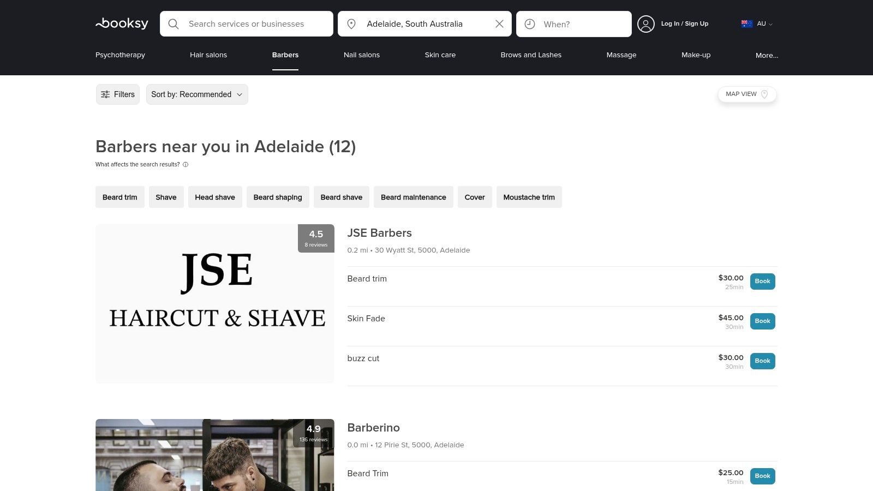The height and width of the screenshot is (491, 873).
Task: Click the search magnifier icon
Action: [174, 24]
